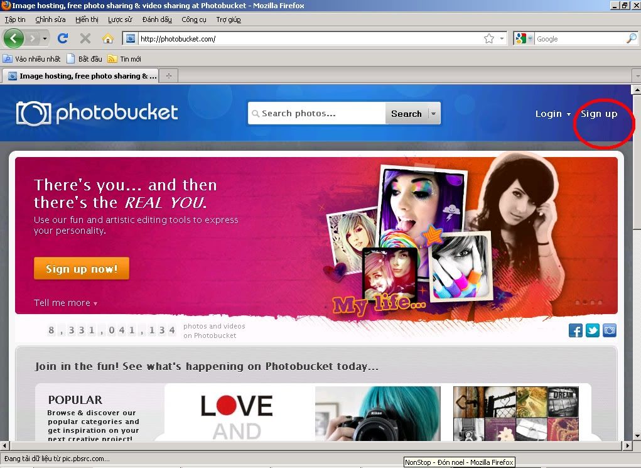Click the horizontal scrollbar left arrow
This screenshot has height=468, width=641.
[x=4, y=445]
